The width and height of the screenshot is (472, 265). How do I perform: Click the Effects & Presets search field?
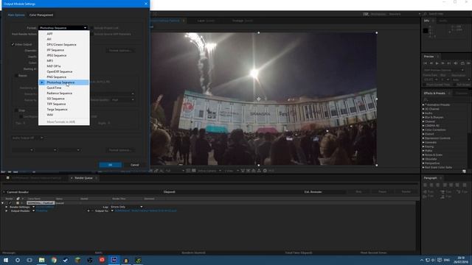446,99
